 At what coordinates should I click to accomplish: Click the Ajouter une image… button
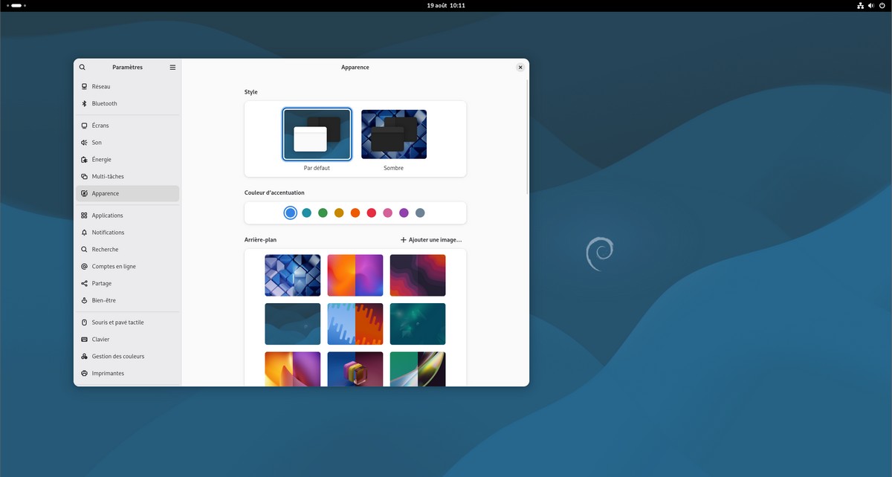[430, 239]
